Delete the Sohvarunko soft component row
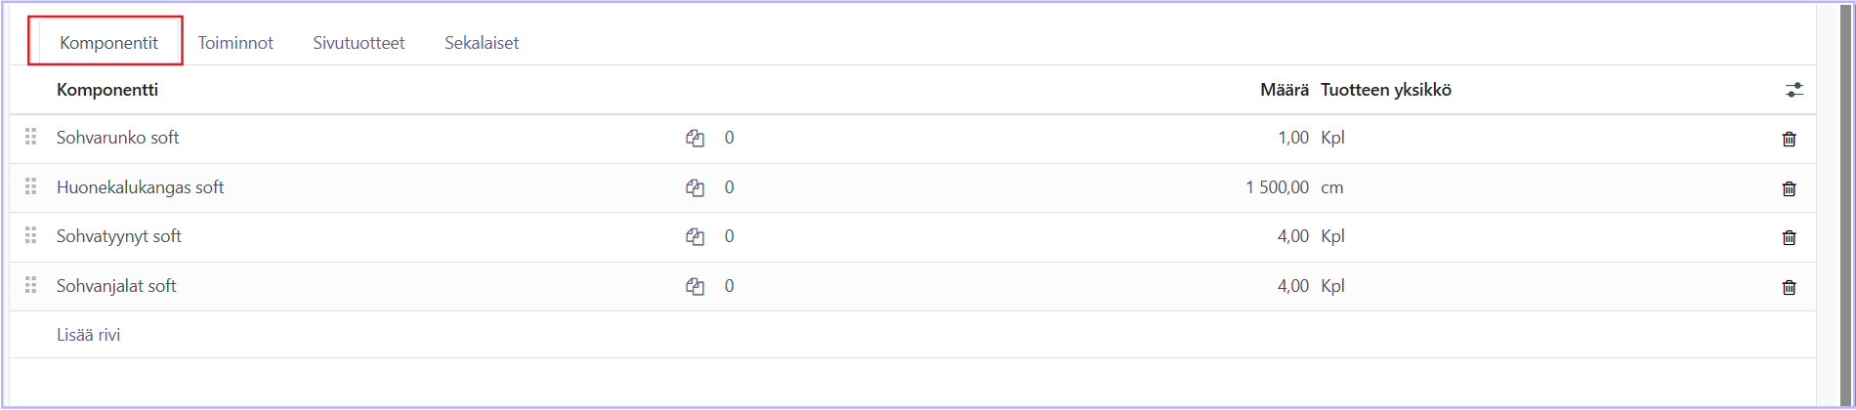 click(x=1789, y=139)
